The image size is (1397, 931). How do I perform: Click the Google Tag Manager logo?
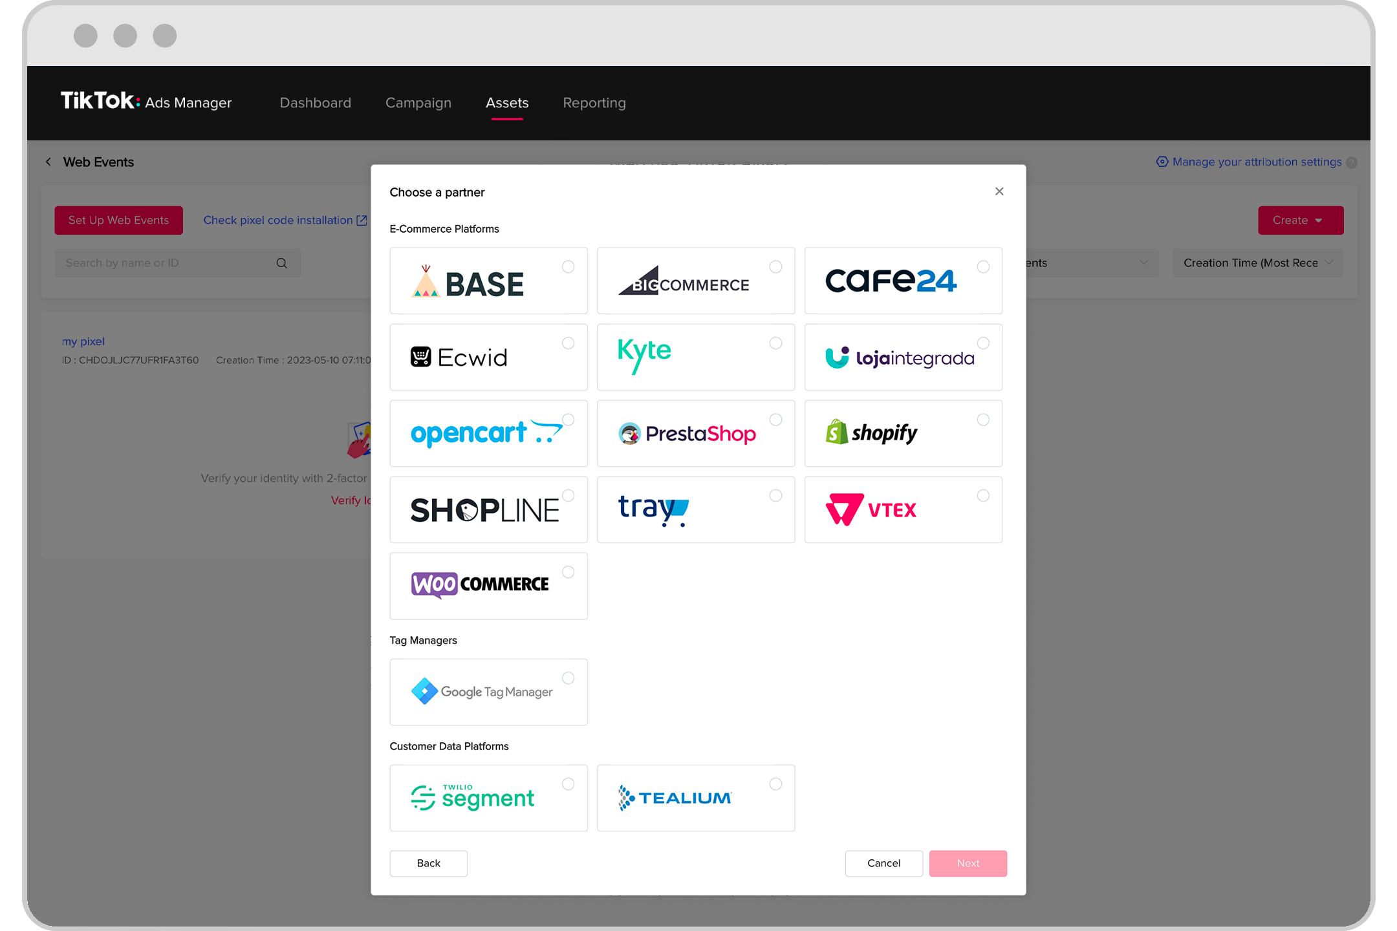482,692
